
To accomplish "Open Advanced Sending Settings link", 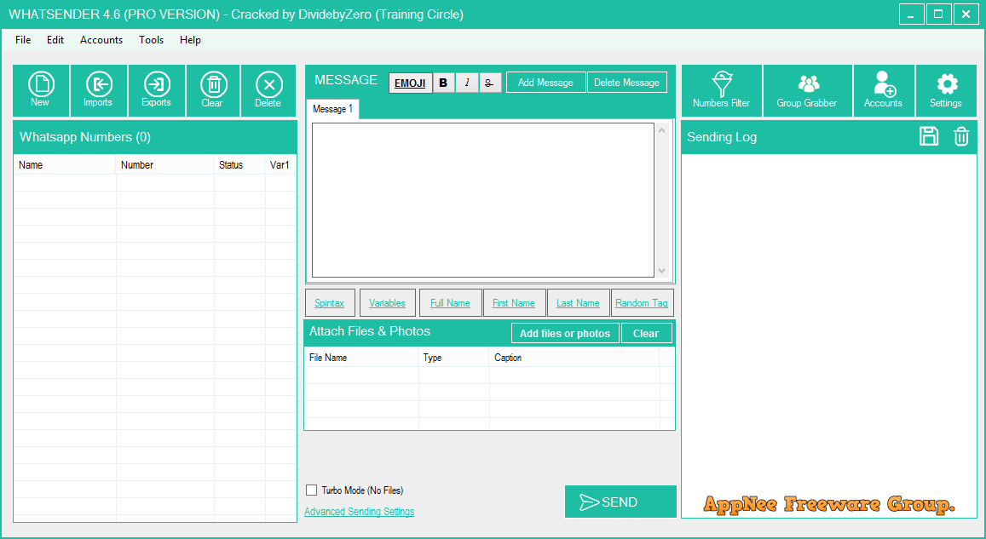I will (x=359, y=512).
